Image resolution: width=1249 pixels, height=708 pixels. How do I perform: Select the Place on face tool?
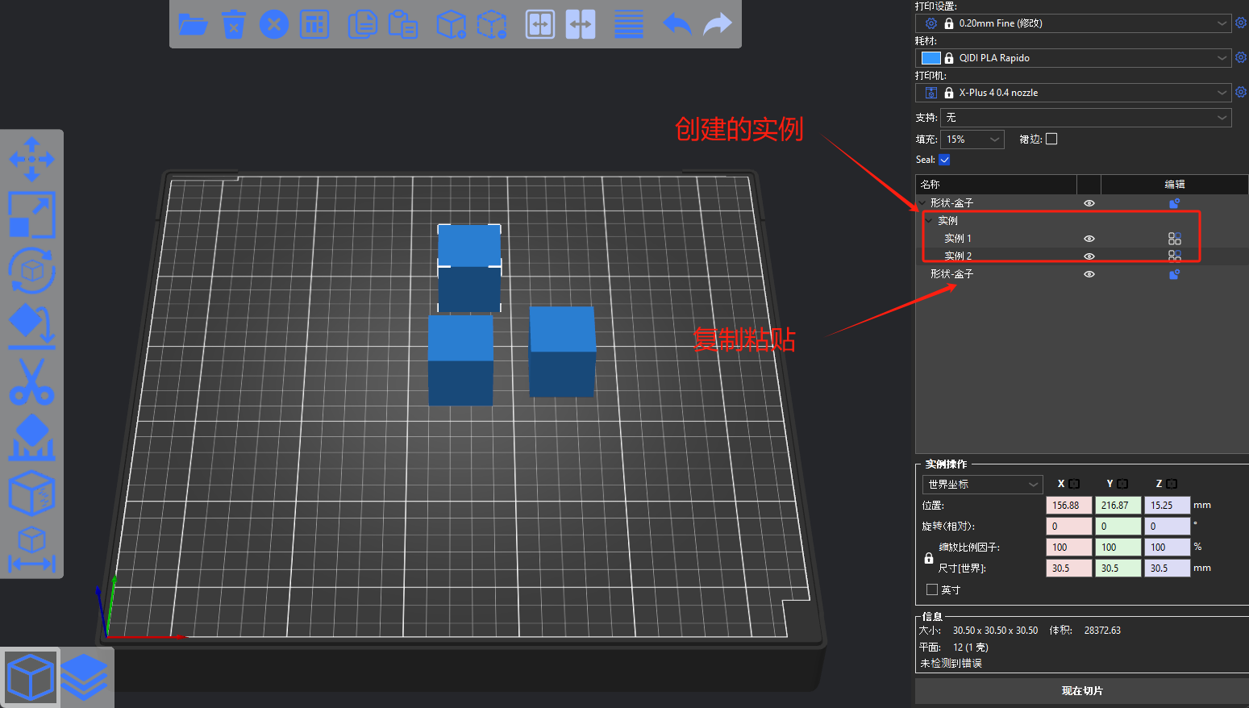pyautogui.click(x=31, y=326)
